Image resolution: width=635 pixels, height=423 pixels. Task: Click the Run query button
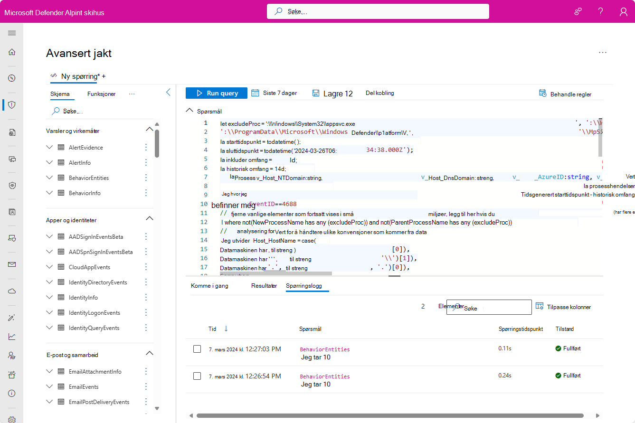(x=217, y=93)
